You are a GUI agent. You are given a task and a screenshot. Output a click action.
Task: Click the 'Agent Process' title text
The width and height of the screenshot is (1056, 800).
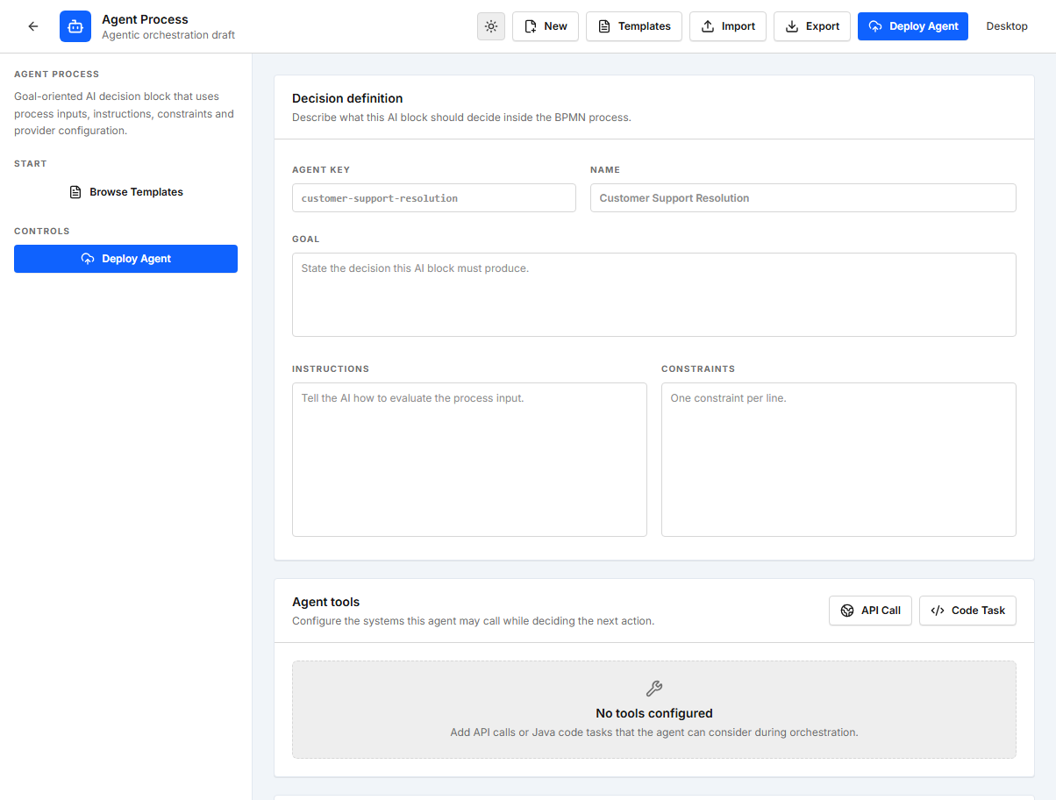click(145, 19)
